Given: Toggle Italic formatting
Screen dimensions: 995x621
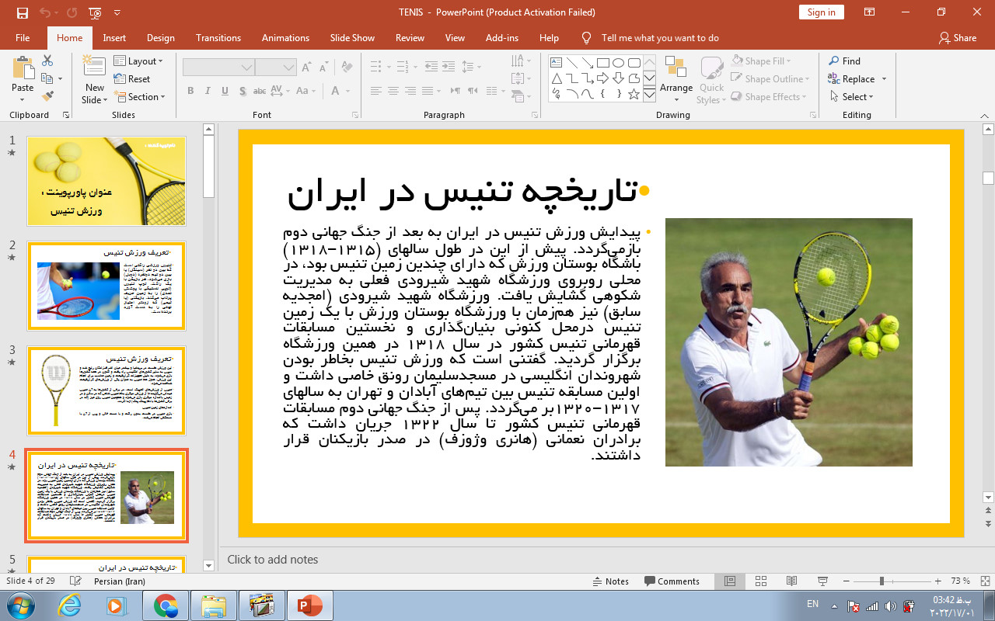Looking at the screenshot, I should point(208,91).
